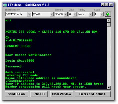The width and height of the screenshot is (118, 104).
Task: Maximize the SerialComm window
Action: click(107, 5)
